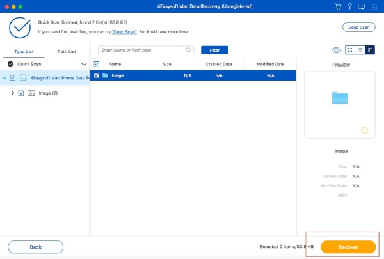Expand the Image (2) tree node
Image resolution: width=384 pixels, height=259 pixels.
pyautogui.click(x=13, y=93)
